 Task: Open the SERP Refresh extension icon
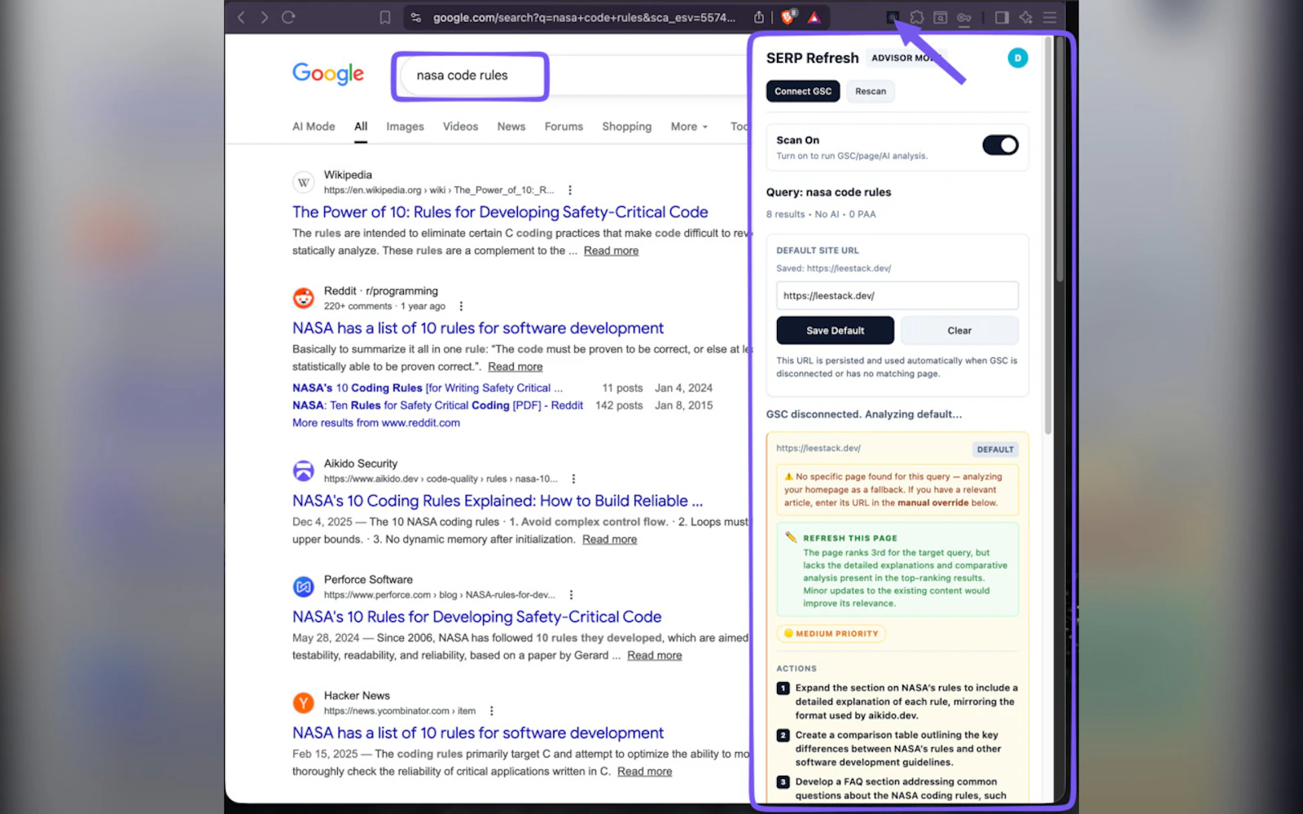tap(893, 17)
